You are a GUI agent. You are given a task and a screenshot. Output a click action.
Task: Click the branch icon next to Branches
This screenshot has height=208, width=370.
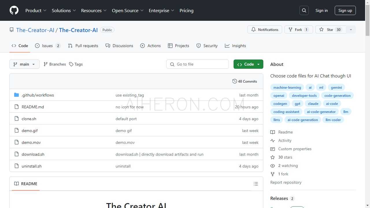[45, 64]
